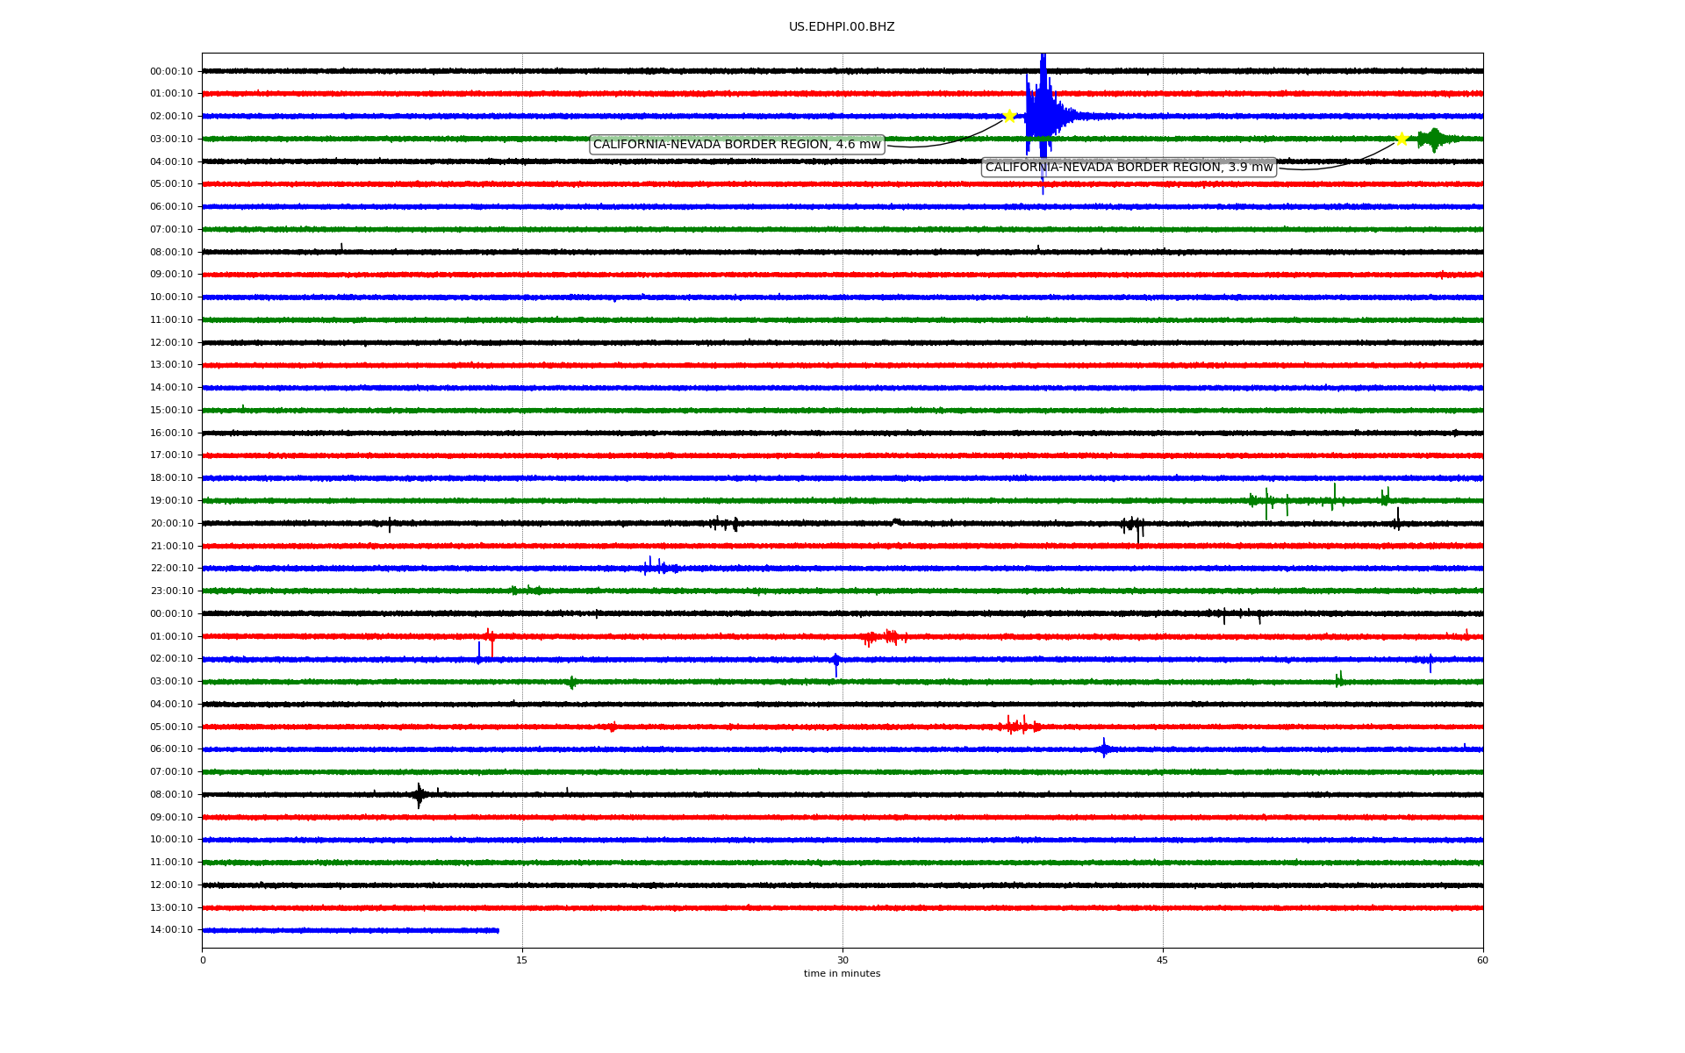Click the x-axis tick label 45
Image resolution: width=1685 pixels, height=1053 pixels.
point(1163,960)
